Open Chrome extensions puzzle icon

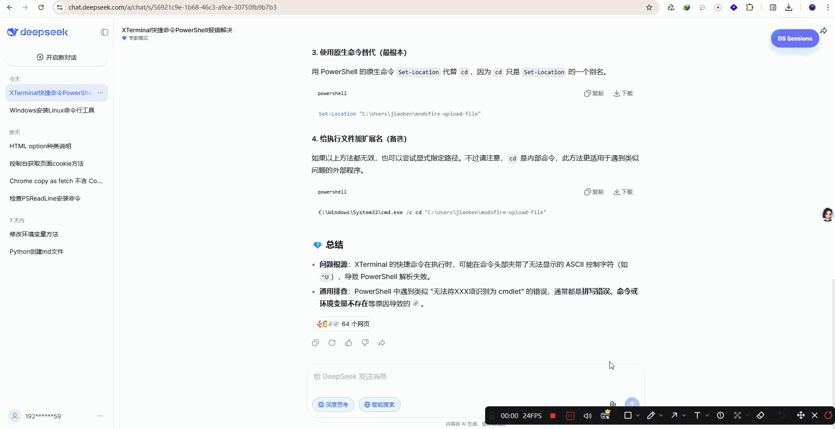tap(750, 7)
